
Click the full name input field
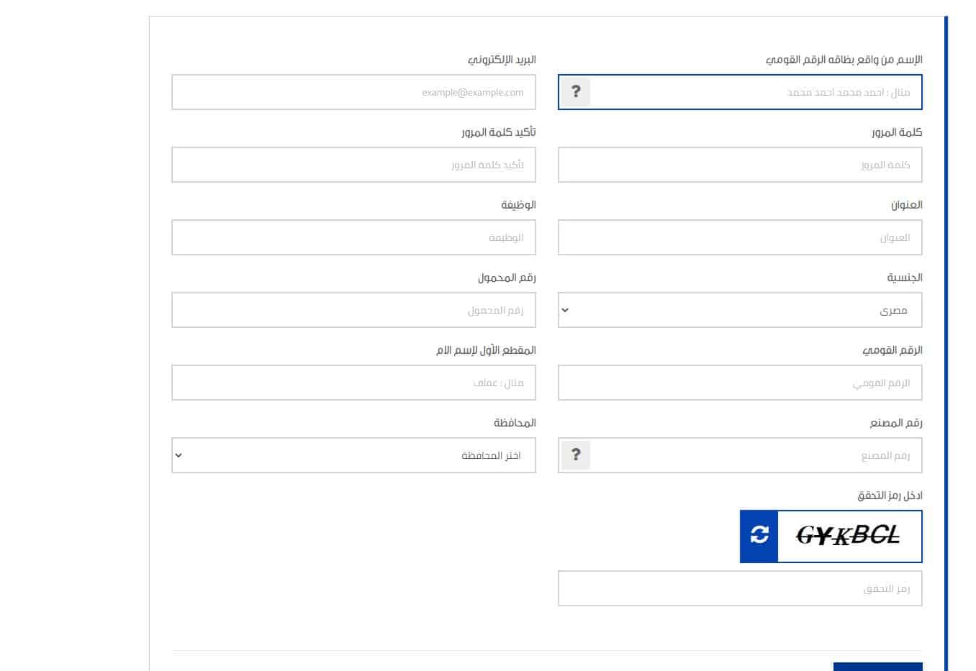[x=756, y=92]
